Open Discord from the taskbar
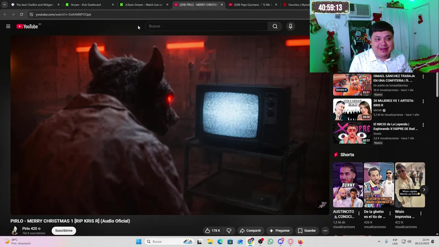 click(x=281, y=242)
